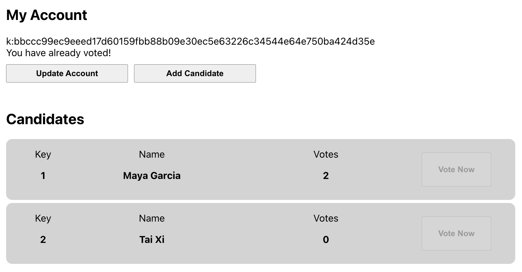522x272 pixels.
Task: Click the name Maya Garcia
Action: click(x=152, y=176)
